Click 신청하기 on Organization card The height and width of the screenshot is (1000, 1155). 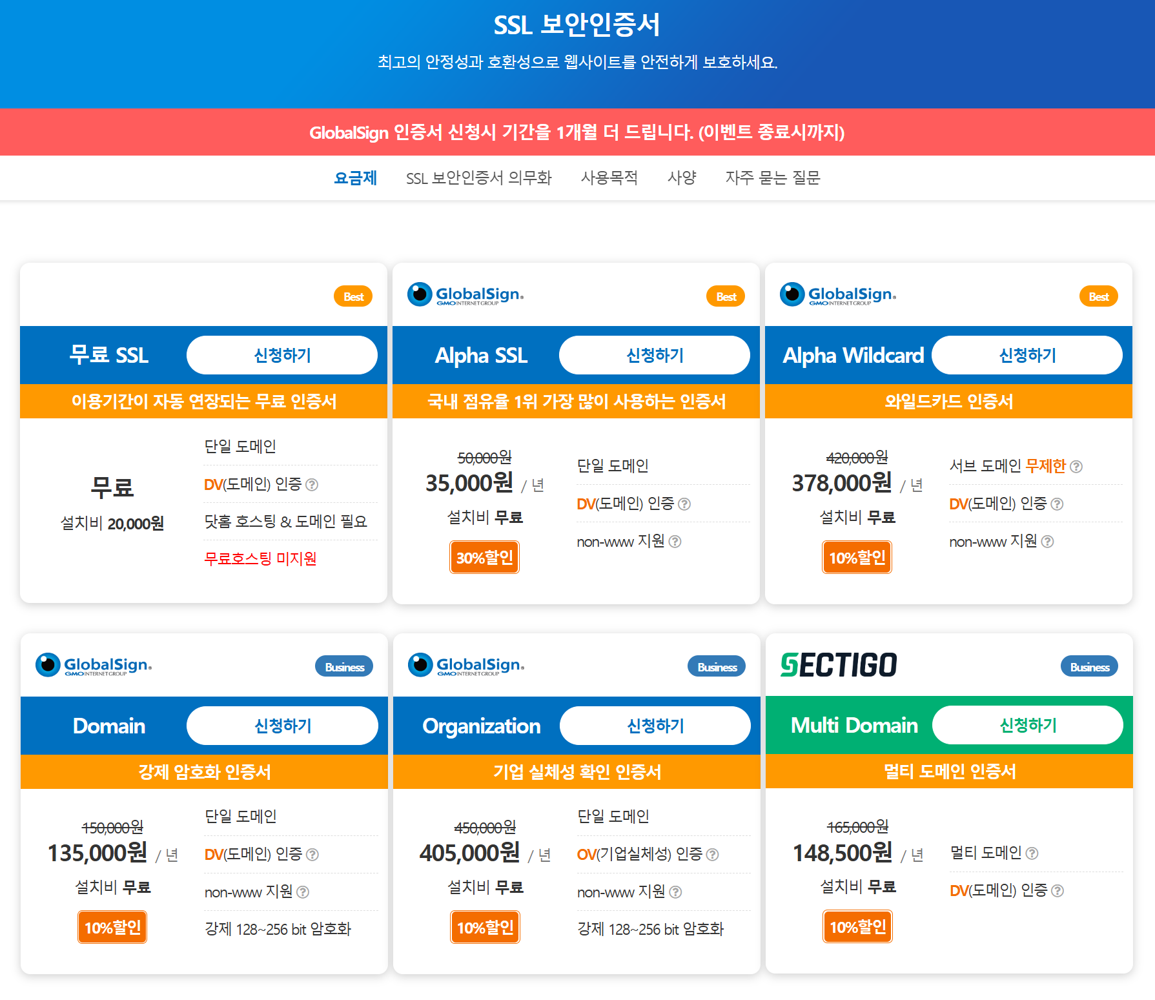tap(655, 726)
